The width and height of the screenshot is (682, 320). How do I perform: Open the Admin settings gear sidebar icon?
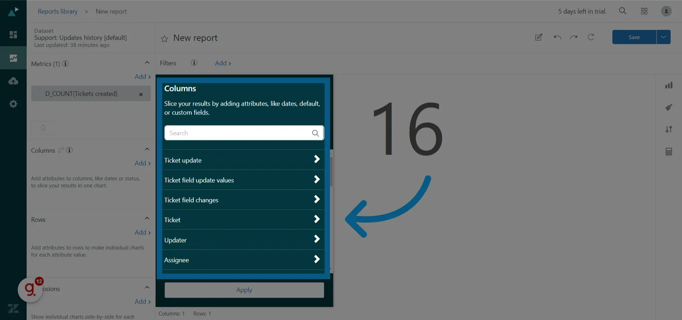pos(13,104)
